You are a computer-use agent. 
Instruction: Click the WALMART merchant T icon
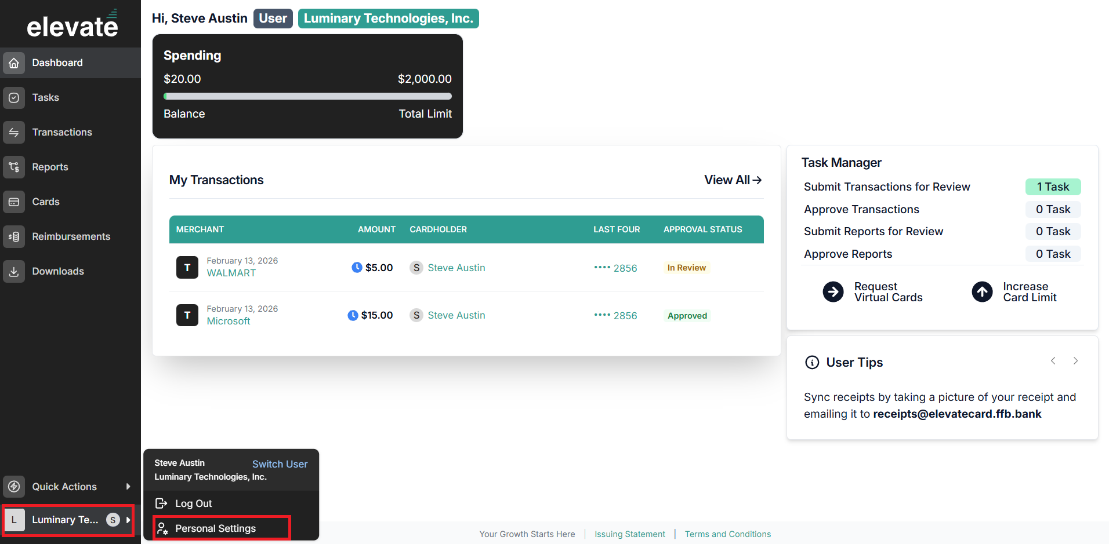click(x=187, y=267)
